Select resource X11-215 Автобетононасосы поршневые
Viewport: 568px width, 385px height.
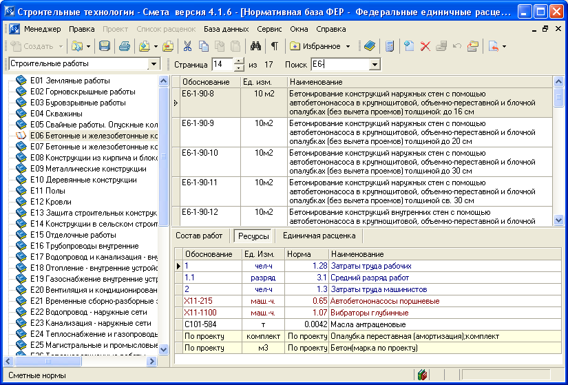coord(368,301)
